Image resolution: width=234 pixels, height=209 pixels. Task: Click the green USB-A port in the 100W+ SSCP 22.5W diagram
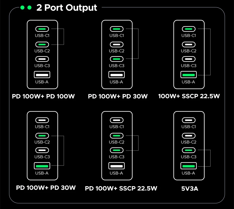pos(188,75)
